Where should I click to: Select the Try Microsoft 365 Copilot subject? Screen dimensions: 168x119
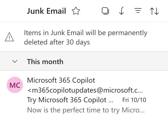point(70,100)
